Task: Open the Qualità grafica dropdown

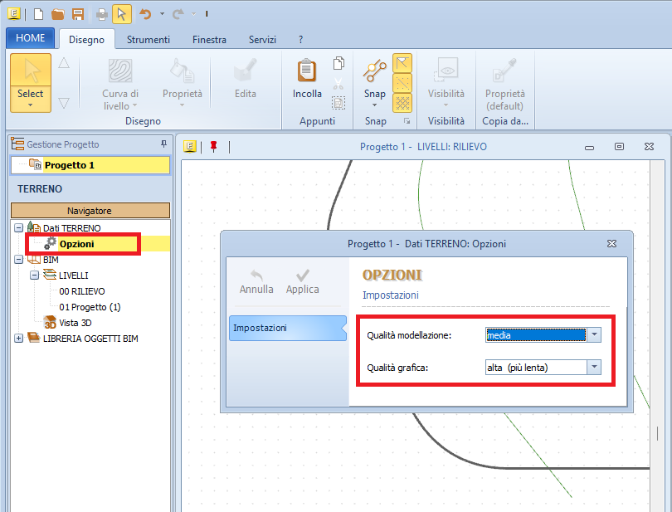Action: point(594,367)
